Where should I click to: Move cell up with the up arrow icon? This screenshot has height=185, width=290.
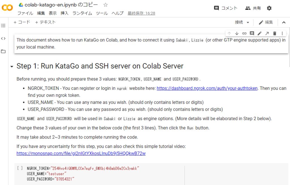[x=229, y=33]
